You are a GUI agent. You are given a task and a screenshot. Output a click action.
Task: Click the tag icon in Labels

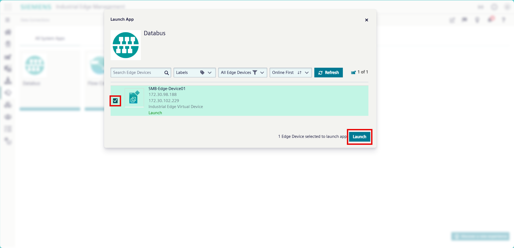(202, 73)
